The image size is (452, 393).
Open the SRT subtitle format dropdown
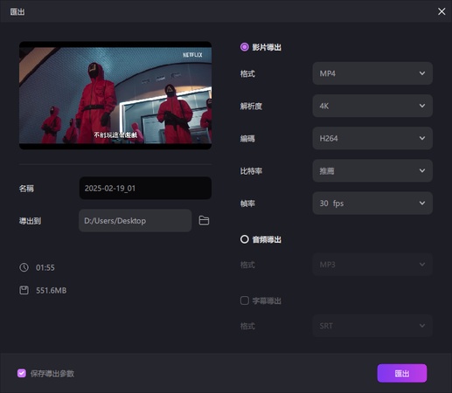(372, 326)
